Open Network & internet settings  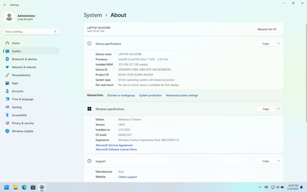[31, 67]
